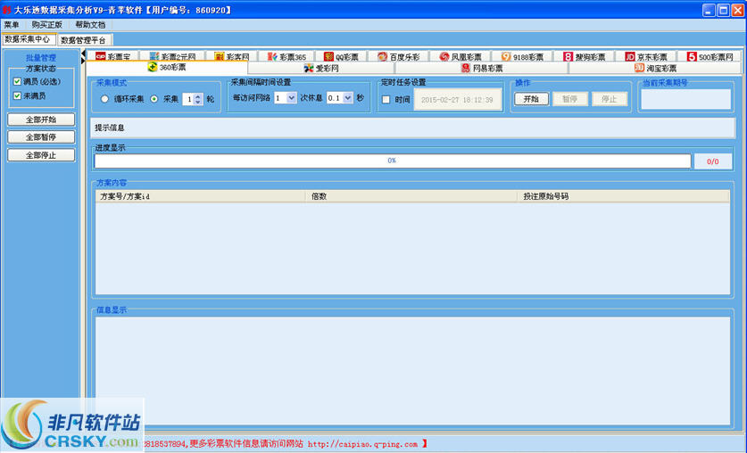Click the 0% progress bar
This screenshot has height=453, width=747.
392,161
